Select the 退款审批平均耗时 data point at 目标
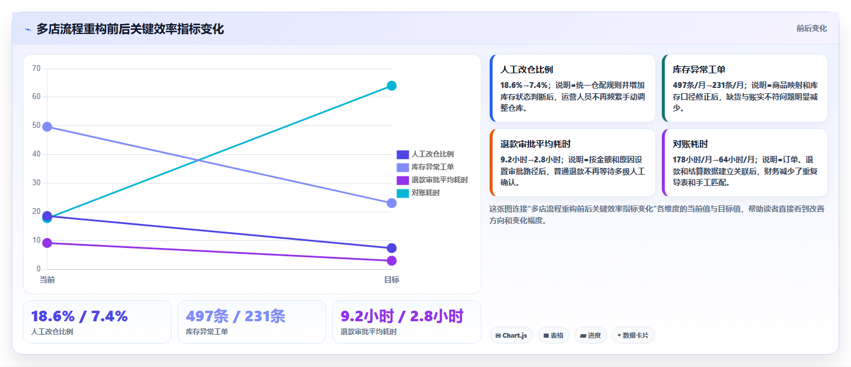 coord(392,261)
